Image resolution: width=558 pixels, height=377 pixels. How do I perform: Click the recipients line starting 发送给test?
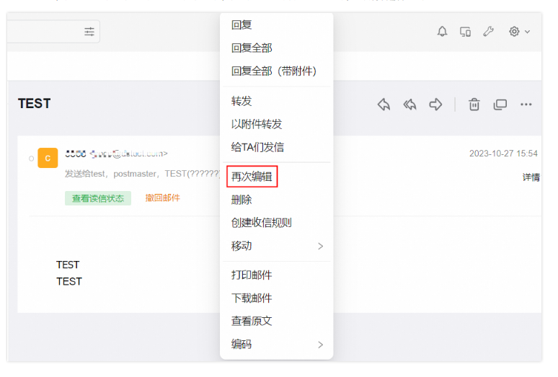tap(142, 174)
